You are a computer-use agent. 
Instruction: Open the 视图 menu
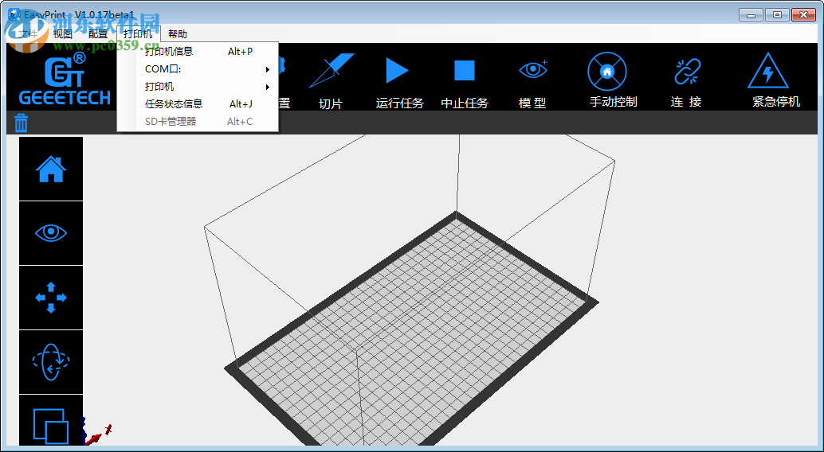[x=62, y=34]
